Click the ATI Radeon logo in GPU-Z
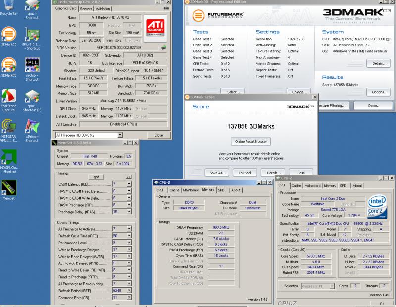The width and height of the screenshot is (396, 307). click(x=155, y=28)
